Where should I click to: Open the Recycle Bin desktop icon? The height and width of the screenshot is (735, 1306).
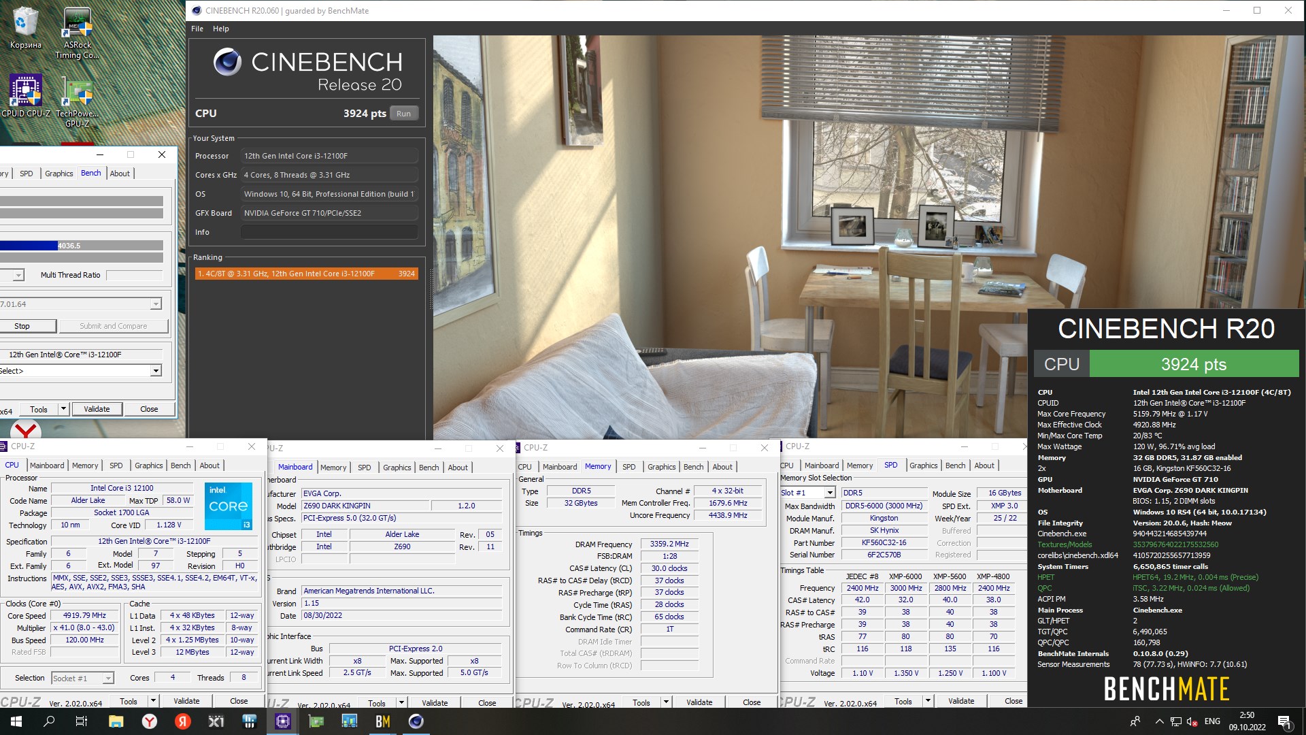25,29
